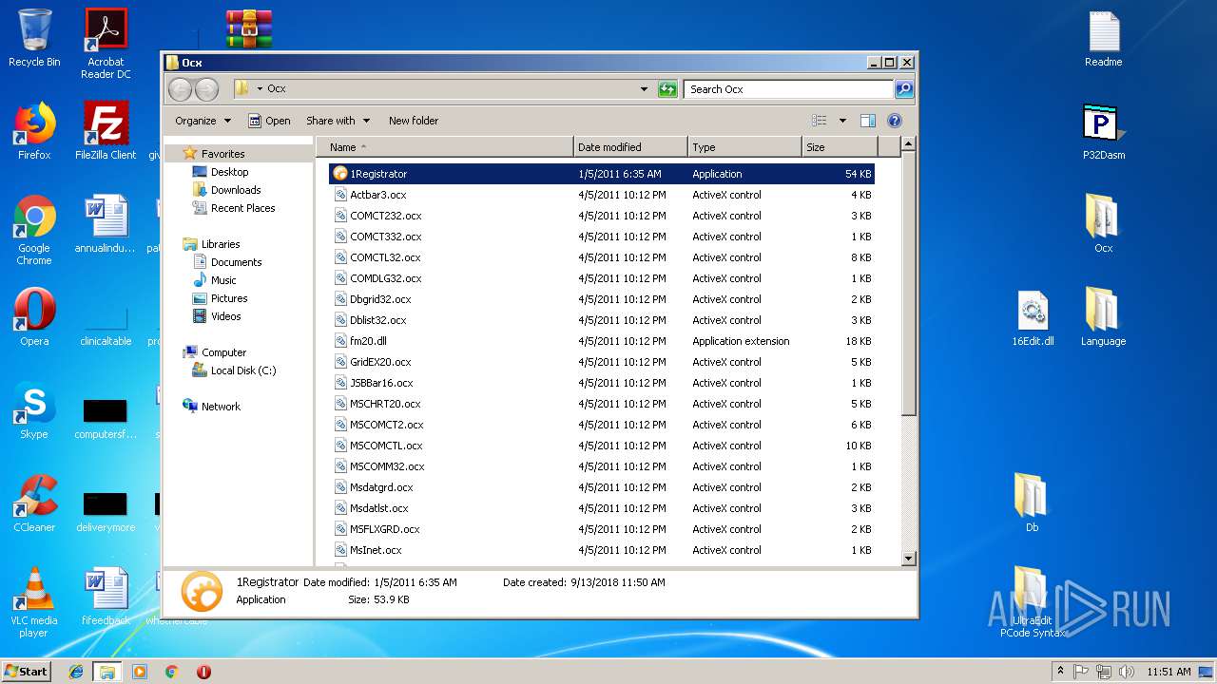Refresh the Ocx folder view
Image resolution: width=1217 pixels, height=684 pixels.
click(667, 89)
